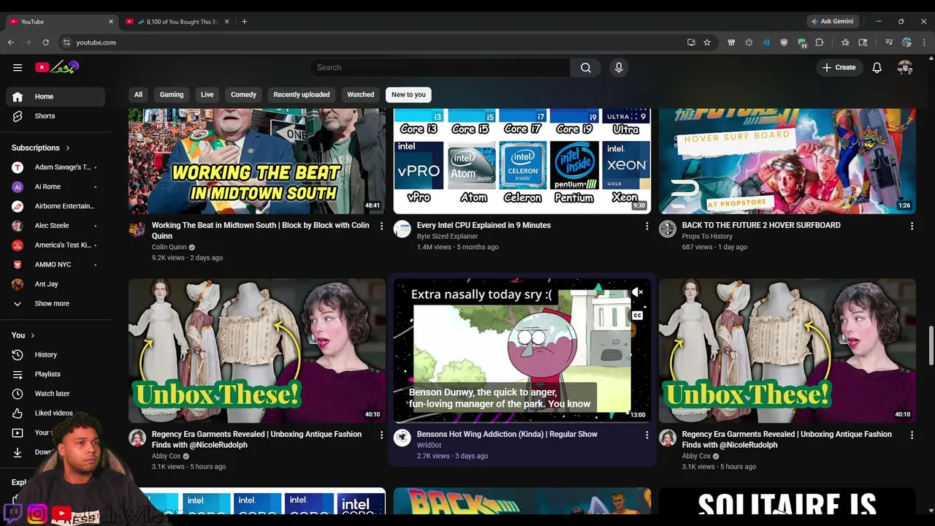This screenshot has height=526, width=935.
Task: Click the YouTube logo
Action: click(x=57, y=67)
